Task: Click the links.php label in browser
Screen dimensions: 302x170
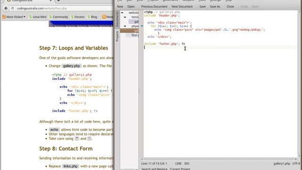Action: point(70,166)
